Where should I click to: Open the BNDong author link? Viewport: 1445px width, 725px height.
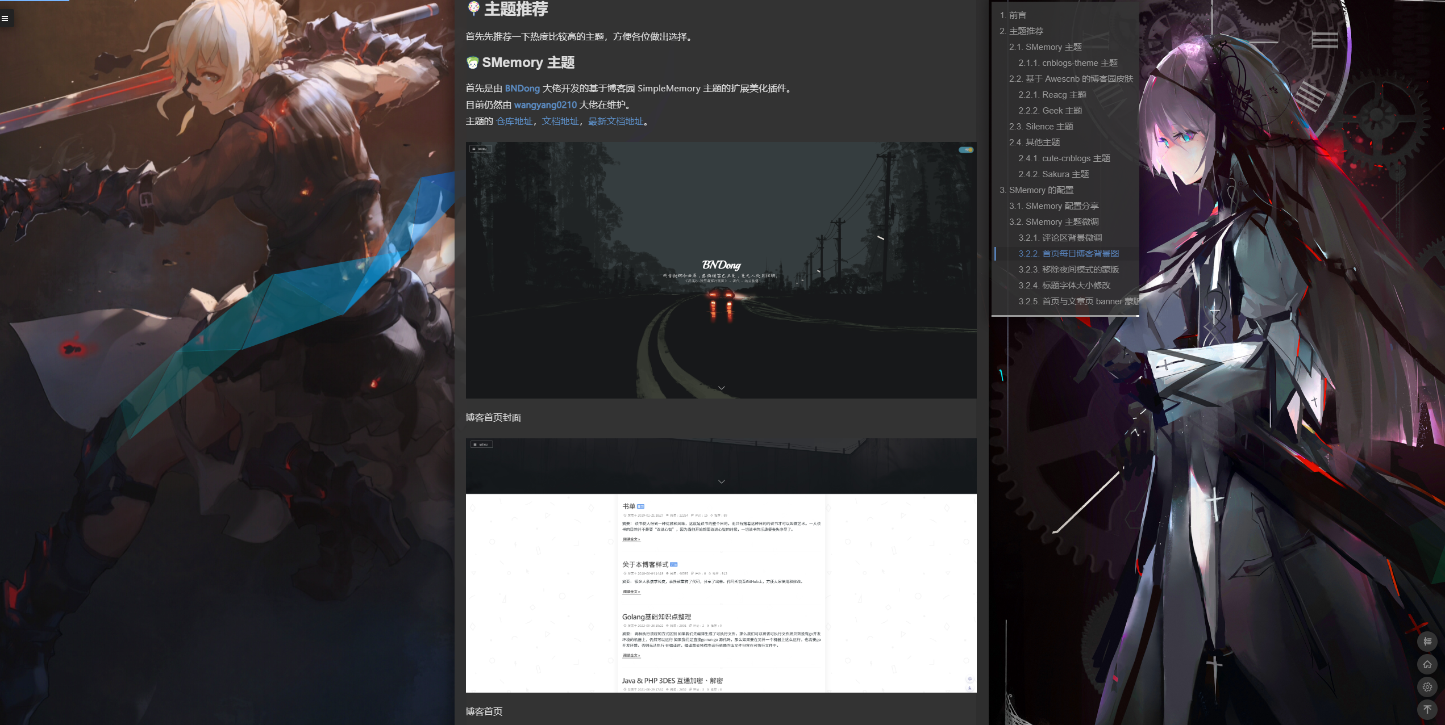pos(522,89)
